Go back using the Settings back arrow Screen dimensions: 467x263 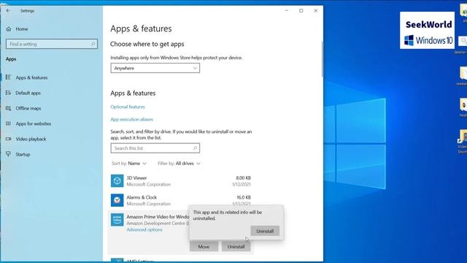click(8, 10)
